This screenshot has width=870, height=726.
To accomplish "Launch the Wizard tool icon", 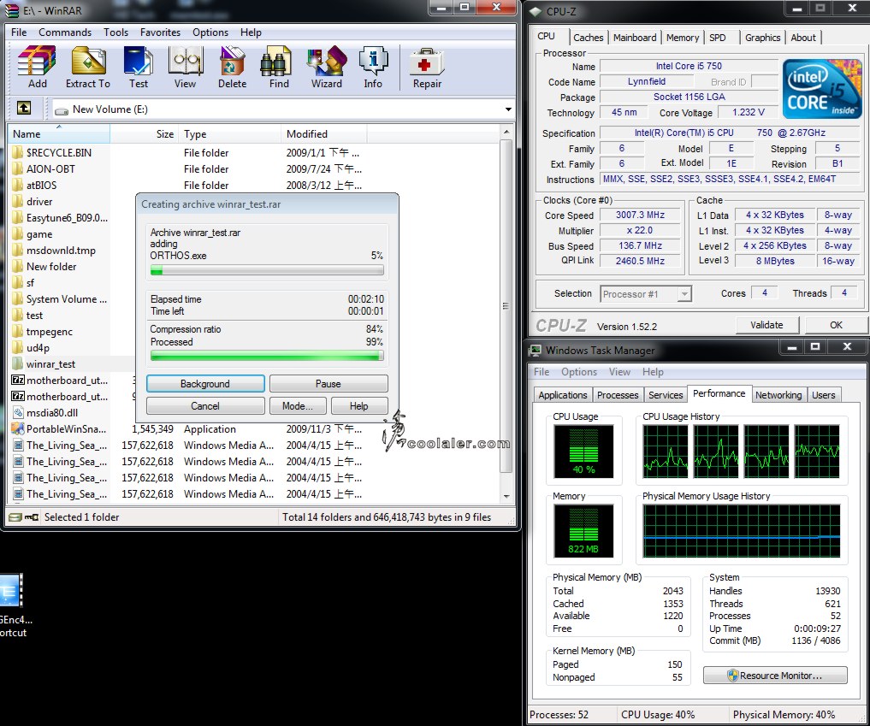I will [x=326, y=61].
